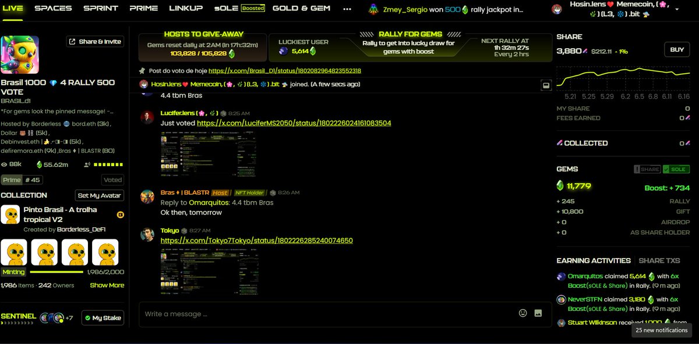Image resolution: width=699 pixels, height=344 pixels.
Task: Click the speaker activity level indicator
Action: click(104, 164)
